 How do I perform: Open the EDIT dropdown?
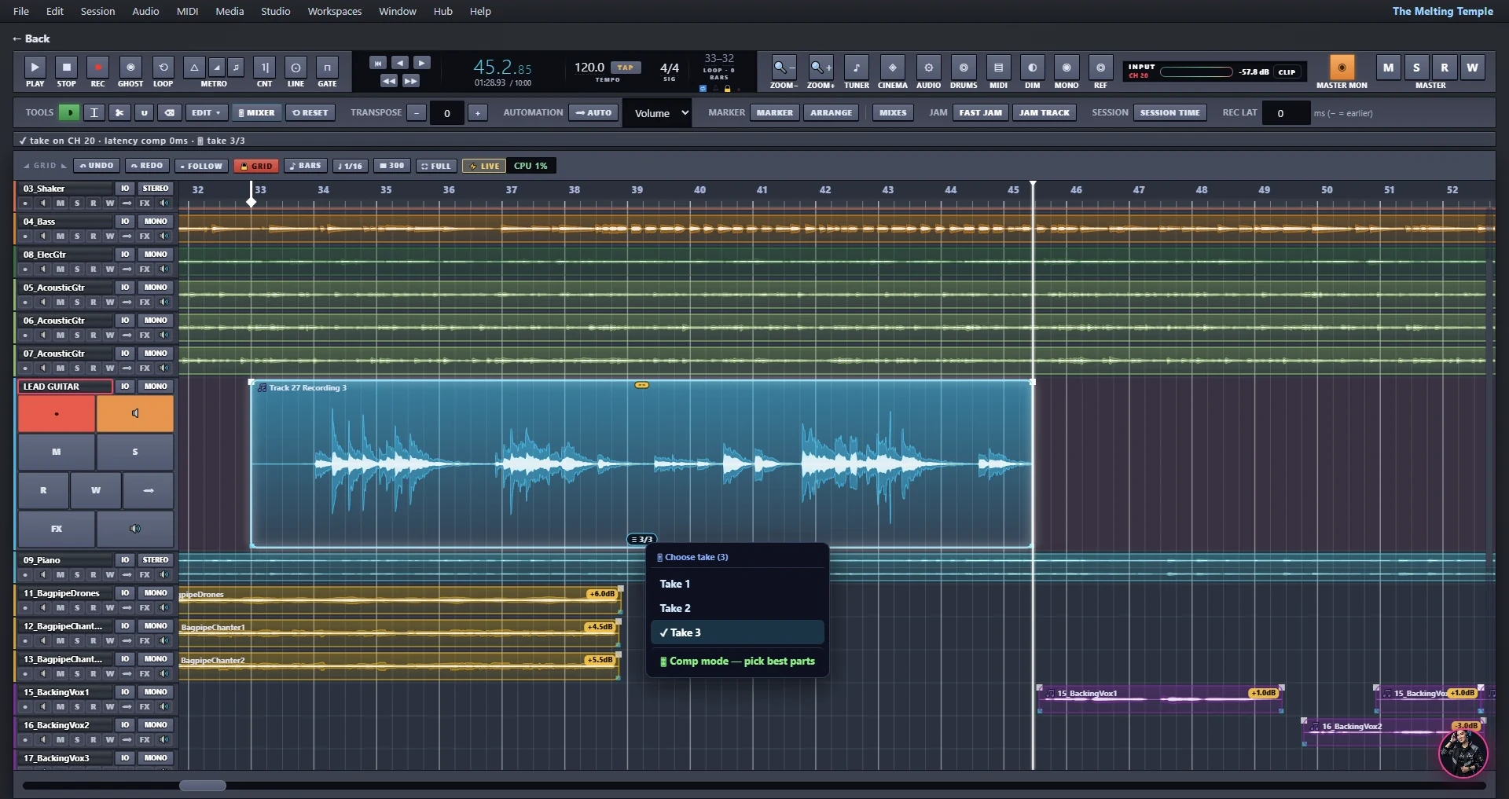pos(207,112)
